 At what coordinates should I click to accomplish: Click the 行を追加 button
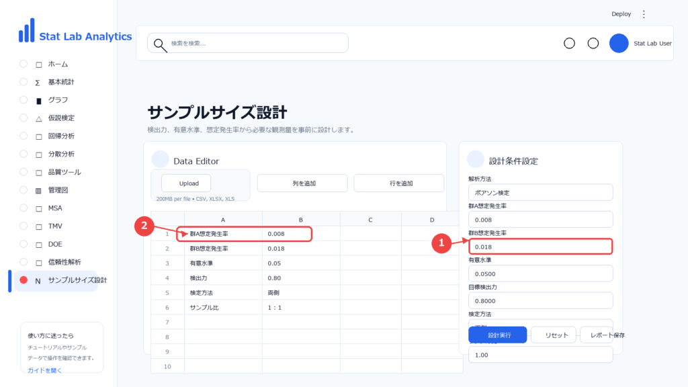399,183
